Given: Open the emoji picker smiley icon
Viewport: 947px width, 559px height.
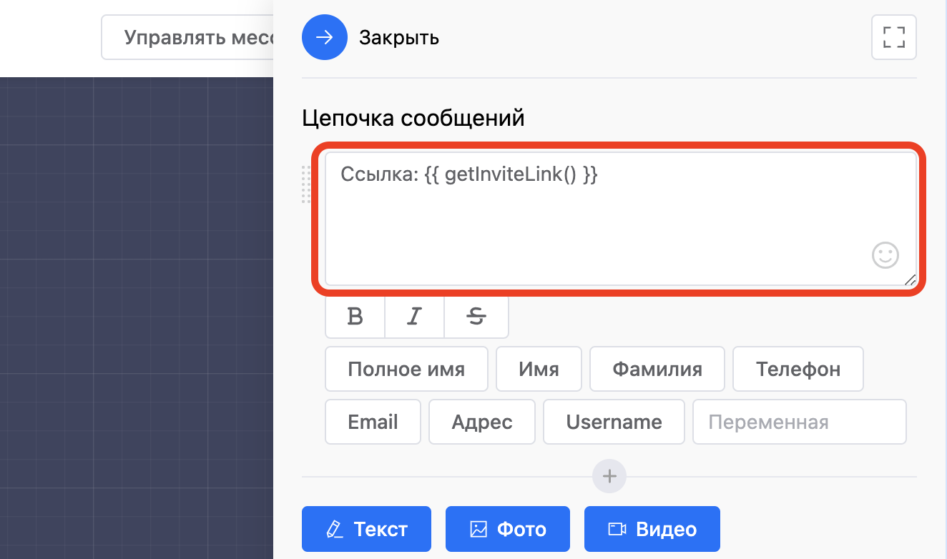Looking at the screenshot, I should (x=885, y=255).
